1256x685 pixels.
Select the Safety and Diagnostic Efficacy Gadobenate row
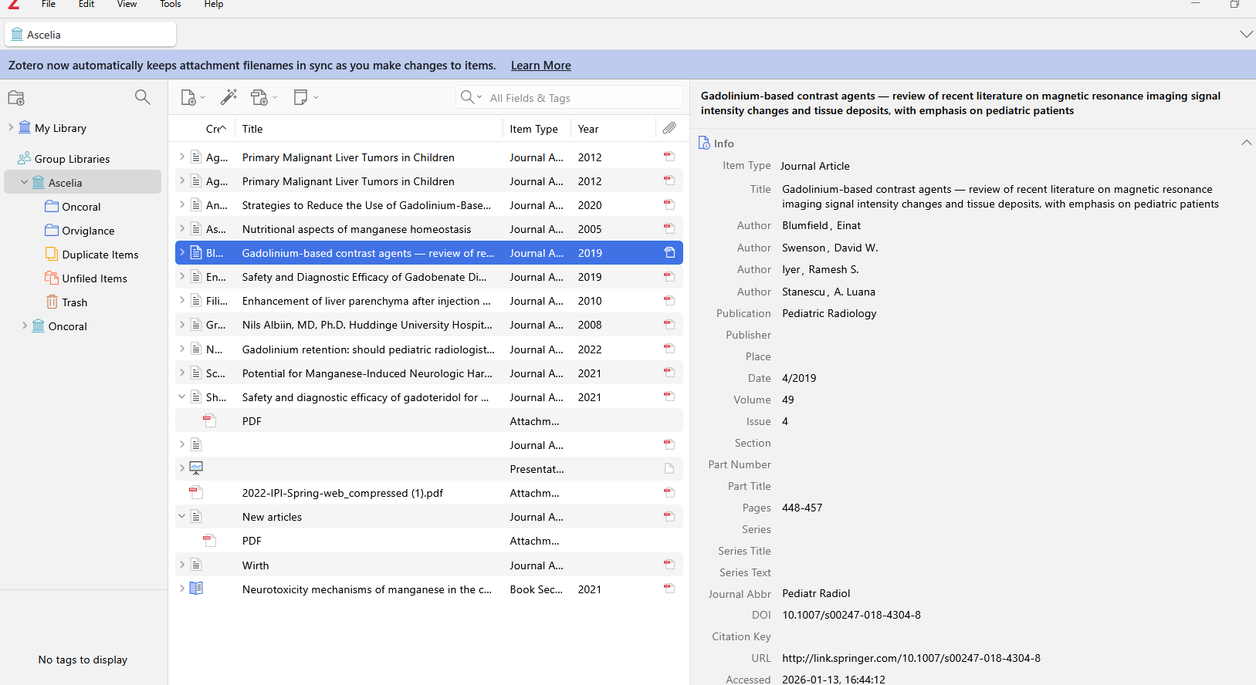(429, 277)
